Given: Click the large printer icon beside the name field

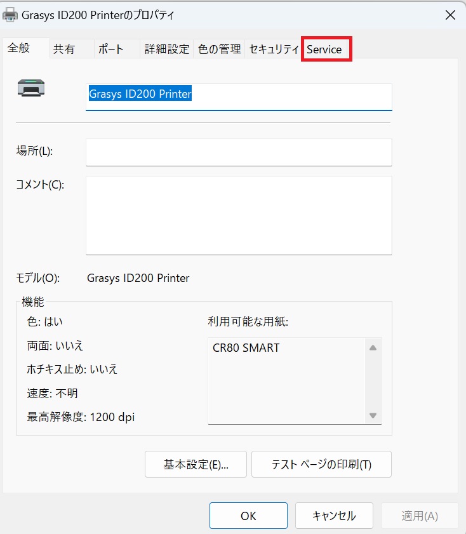Looking at the screenshot, I should pos(31,88).
